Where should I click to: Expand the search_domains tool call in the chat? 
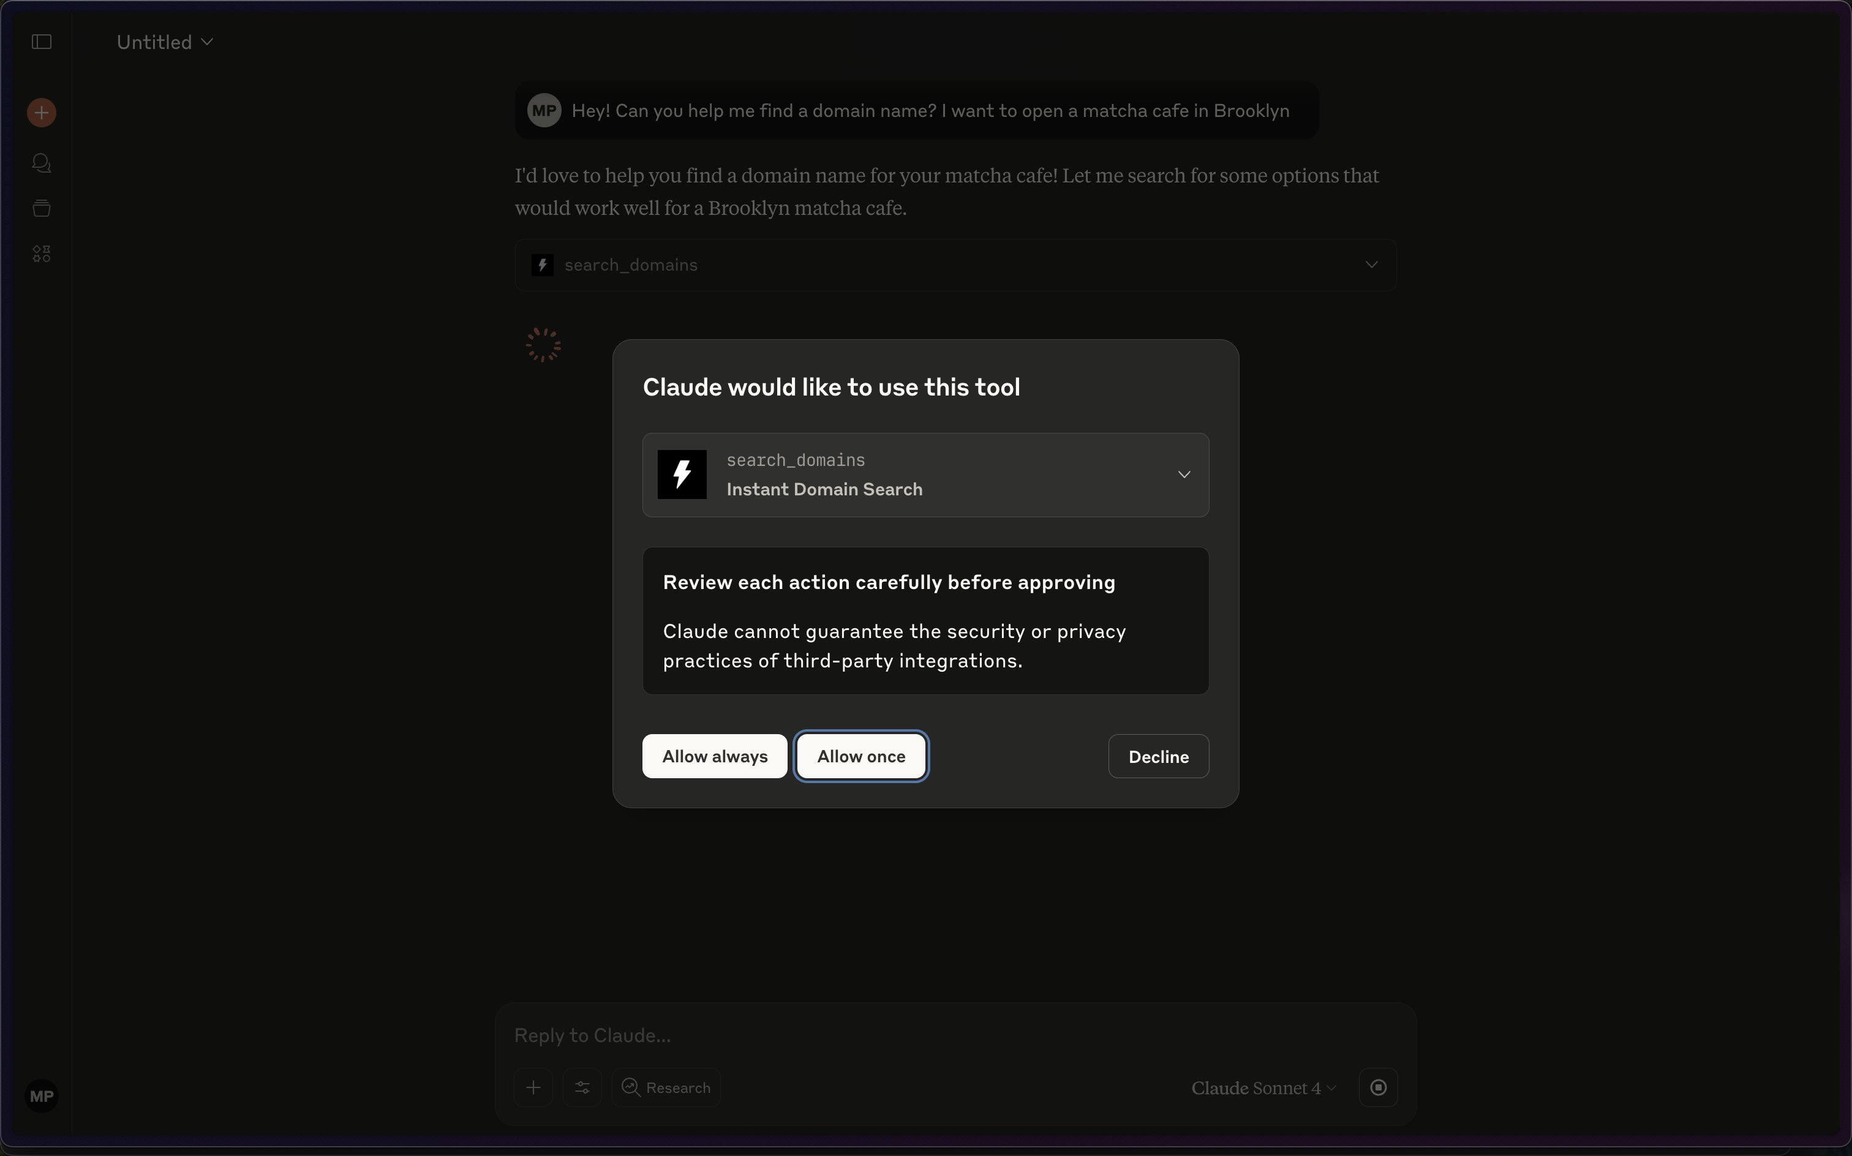click(x=955, y=265)
